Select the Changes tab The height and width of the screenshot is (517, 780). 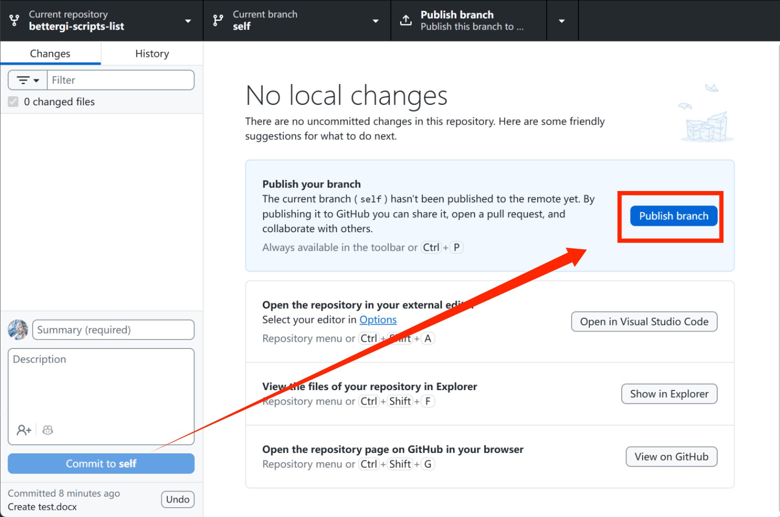click(50, 53)
